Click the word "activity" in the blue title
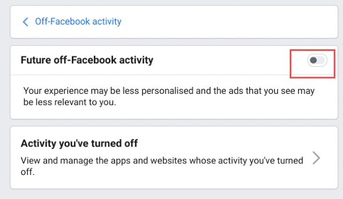The width and height of the screenshot is (343, 199). [107, 21]
